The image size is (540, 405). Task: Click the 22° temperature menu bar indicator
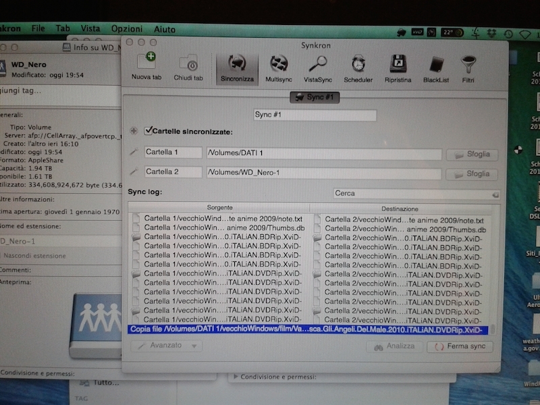(452, 32)
